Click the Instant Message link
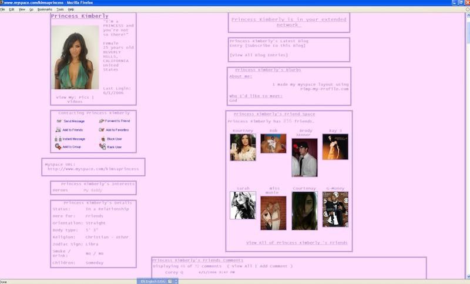 coord(74,139)
